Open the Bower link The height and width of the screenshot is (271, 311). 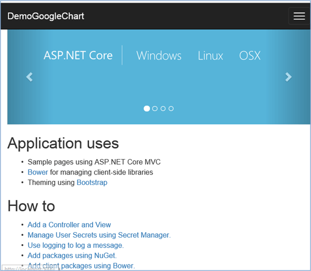[38, 172]
